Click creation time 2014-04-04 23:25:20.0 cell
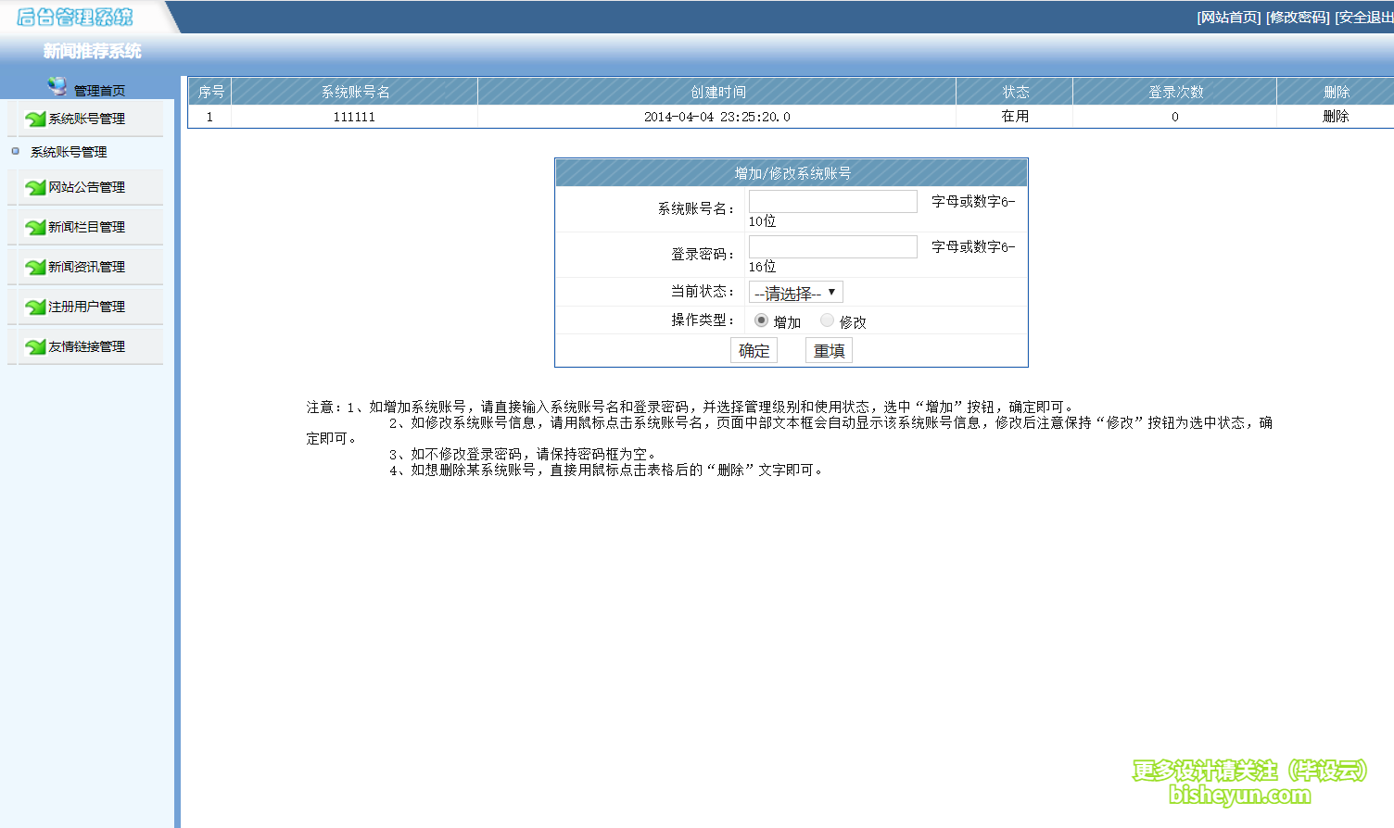This screenshot has height=828, width=1394. [717, 117]
